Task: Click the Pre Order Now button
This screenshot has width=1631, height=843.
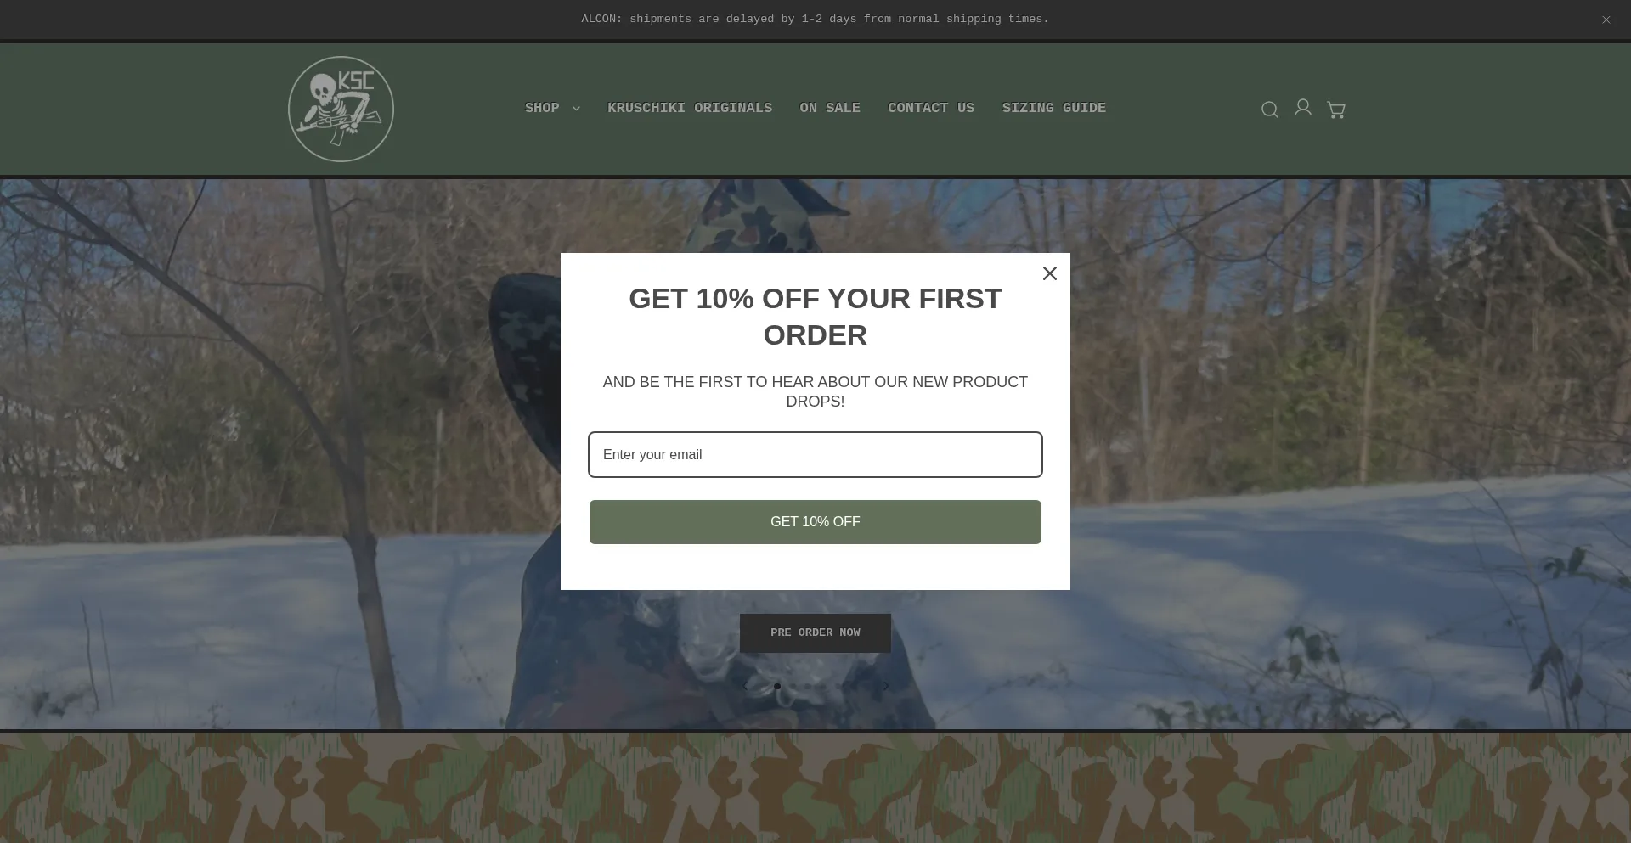Action: [x=815, y=633]
